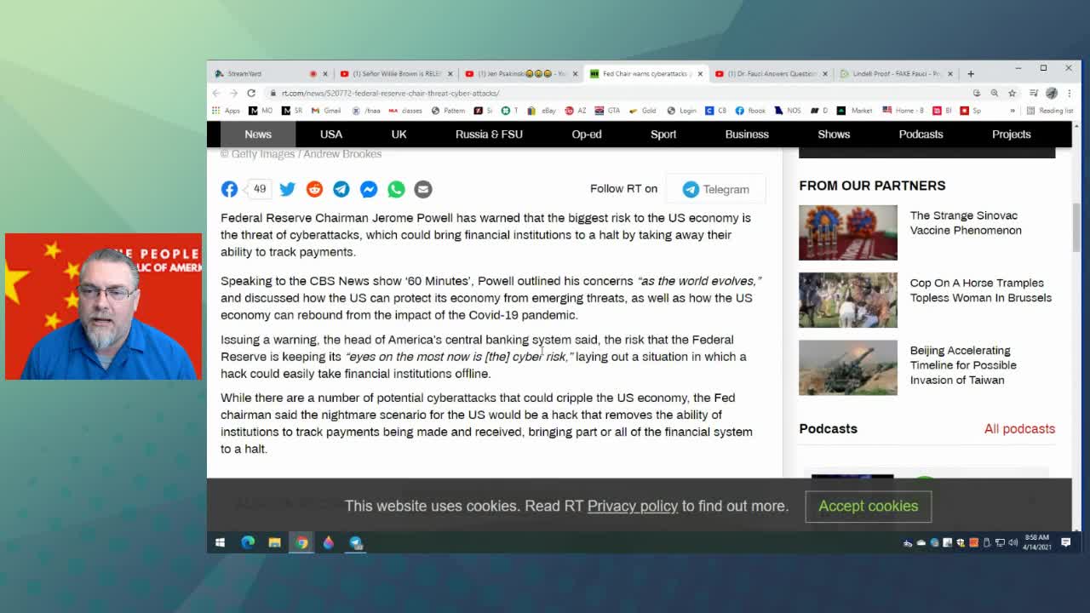
Task: Open Chrome three-dot menu
Action: (x=1069, y=93)
